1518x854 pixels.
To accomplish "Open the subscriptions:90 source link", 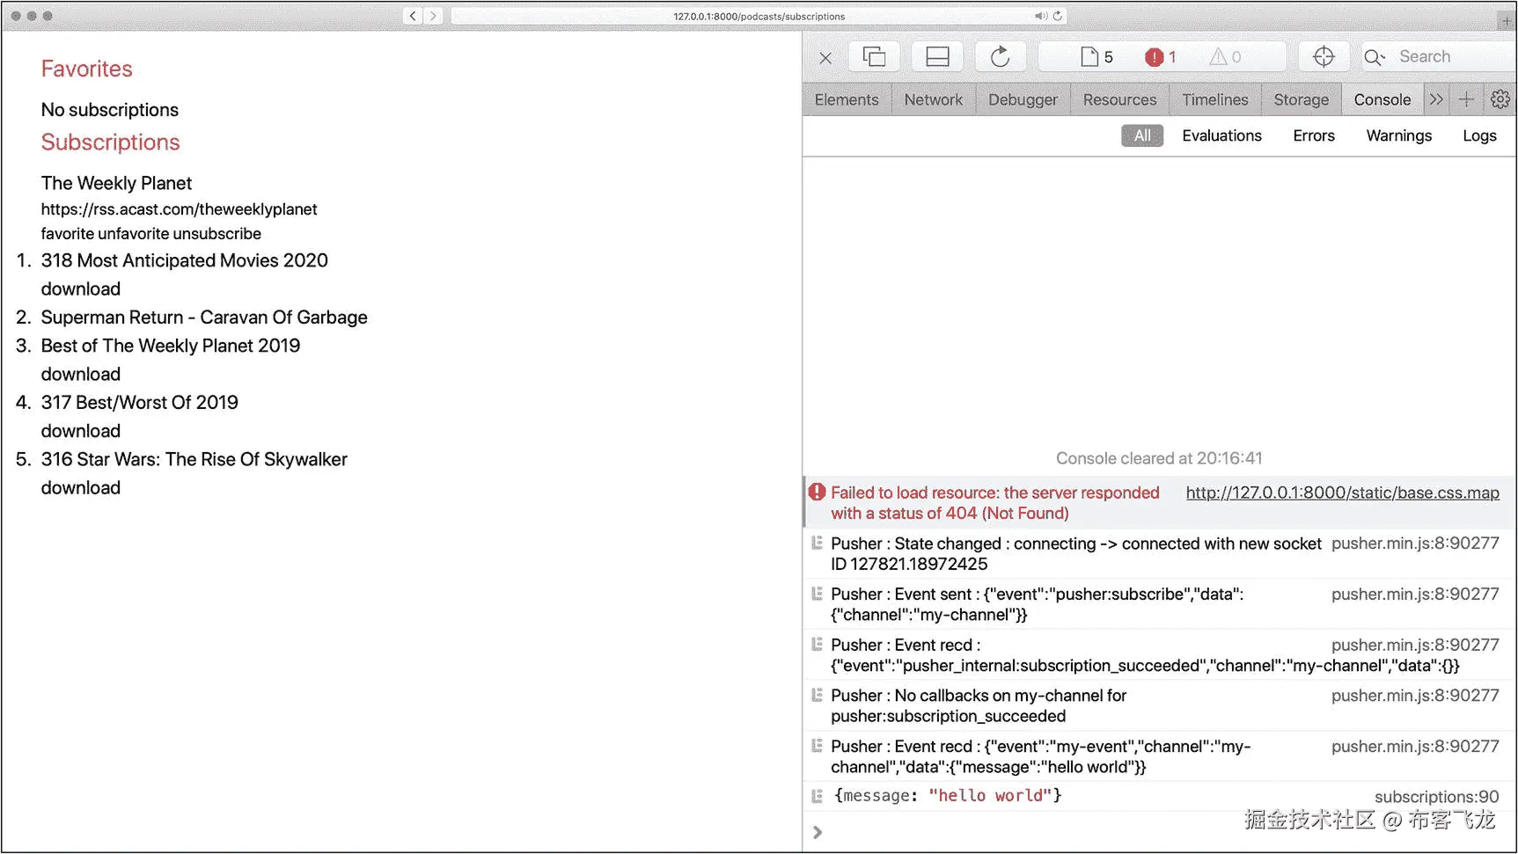I will tap(1436, 797).
